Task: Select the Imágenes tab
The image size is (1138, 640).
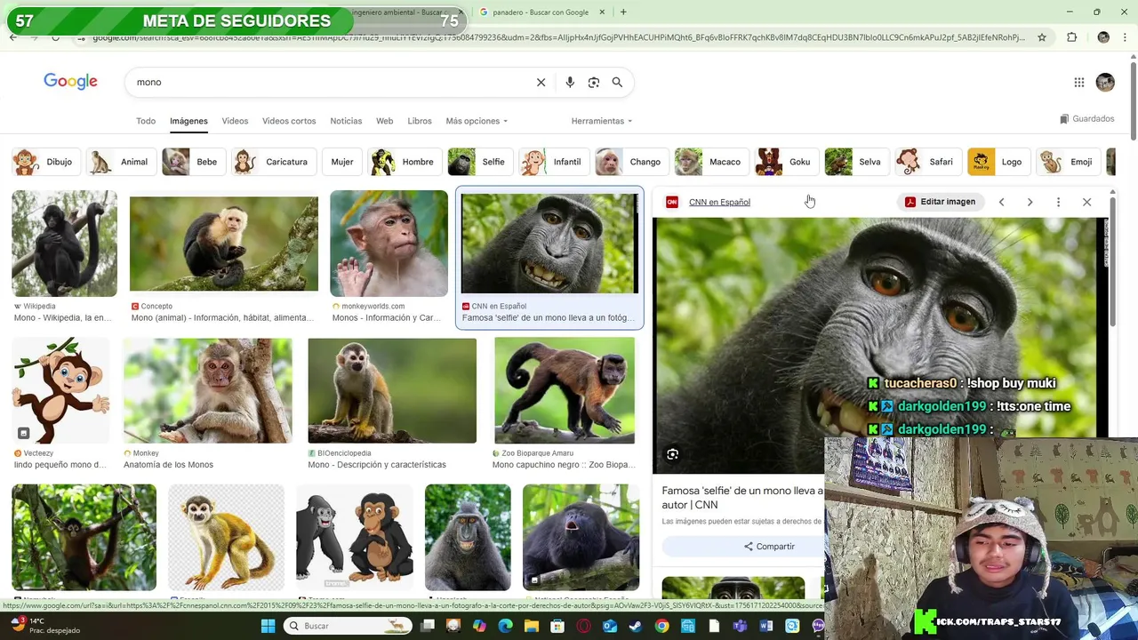Action: 188,121
